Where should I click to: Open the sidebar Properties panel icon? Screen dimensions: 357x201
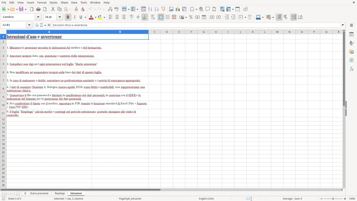[351, 35]
